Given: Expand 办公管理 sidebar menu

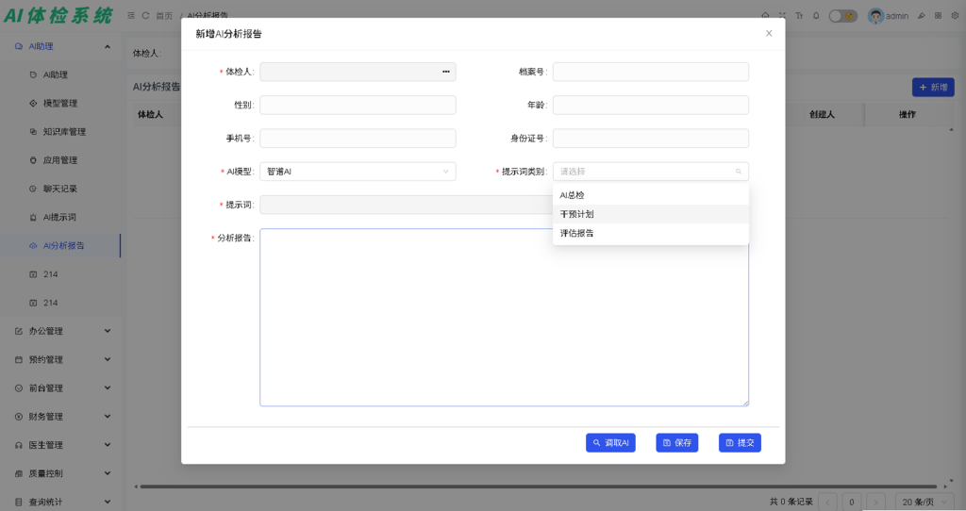Looking at the screenshot, I should (61, 331).
